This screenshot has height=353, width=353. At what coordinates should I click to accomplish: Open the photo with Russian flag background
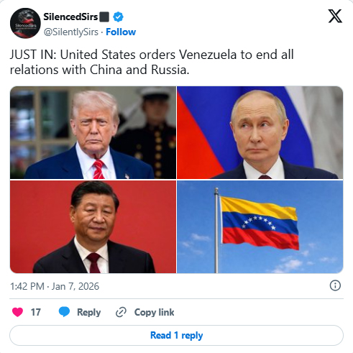(x=260, y=132)
